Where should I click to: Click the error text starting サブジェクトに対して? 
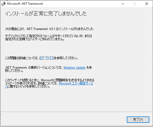click(49, 38)
